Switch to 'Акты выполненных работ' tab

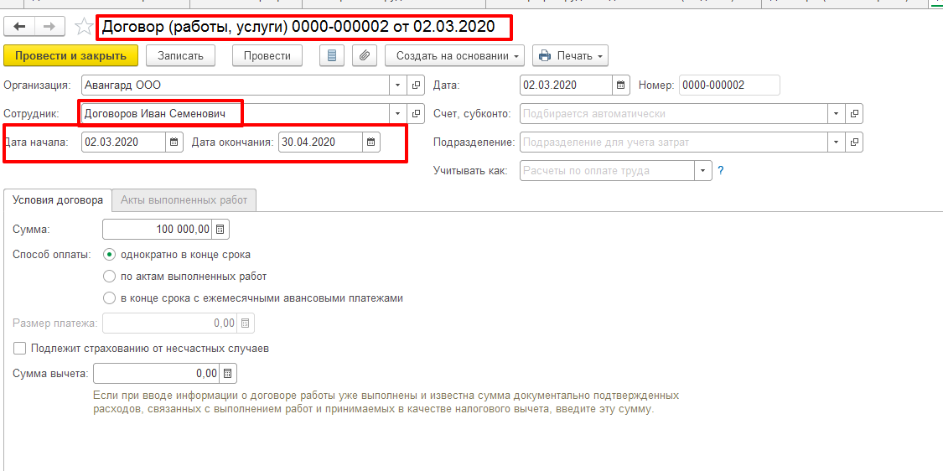point(184,200)
